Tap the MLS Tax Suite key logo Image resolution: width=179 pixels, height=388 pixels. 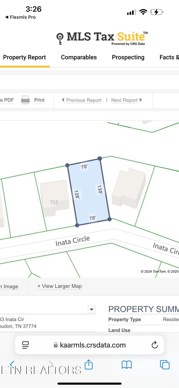point(60,39)
